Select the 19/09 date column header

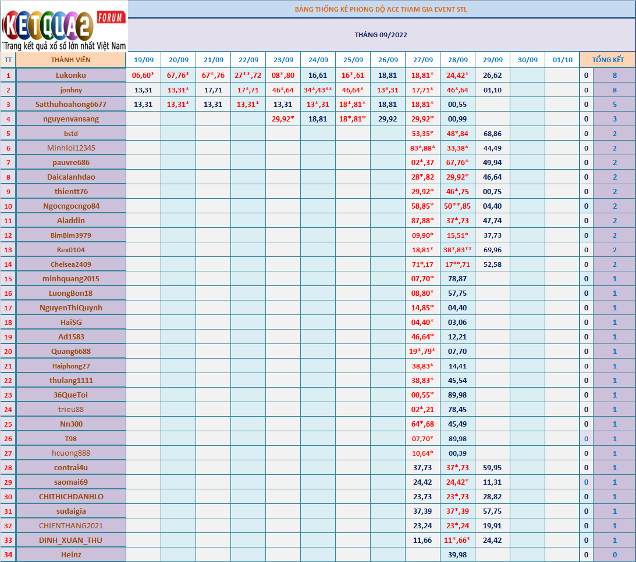[x=143, y=60]
